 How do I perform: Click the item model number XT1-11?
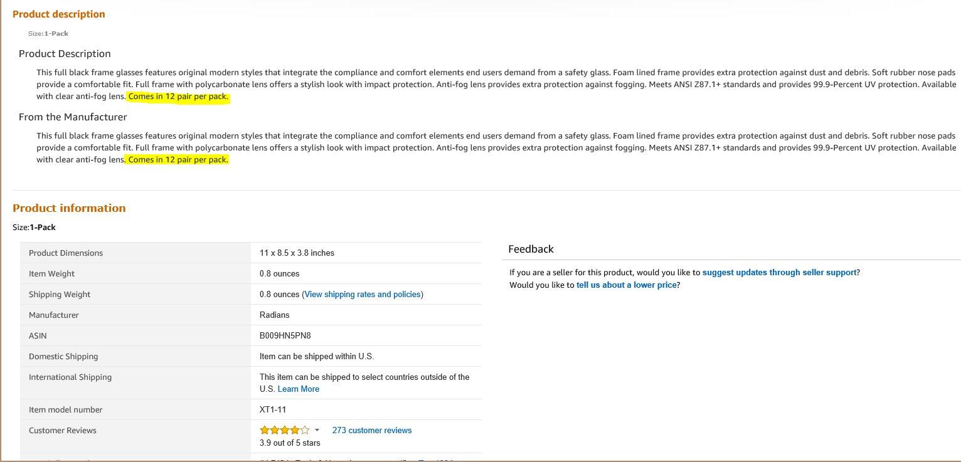273,409
